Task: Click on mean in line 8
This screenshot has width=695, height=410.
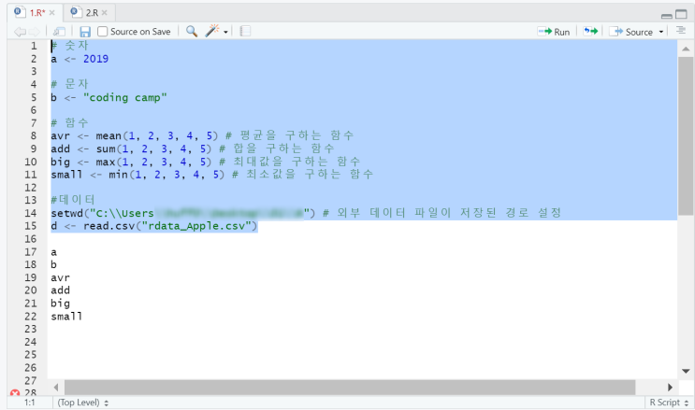Action: coord(109,136)
